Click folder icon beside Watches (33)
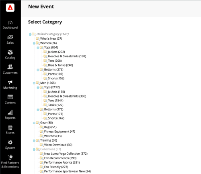The height and width of the screenshot is (174, 201). coord(42,136)
